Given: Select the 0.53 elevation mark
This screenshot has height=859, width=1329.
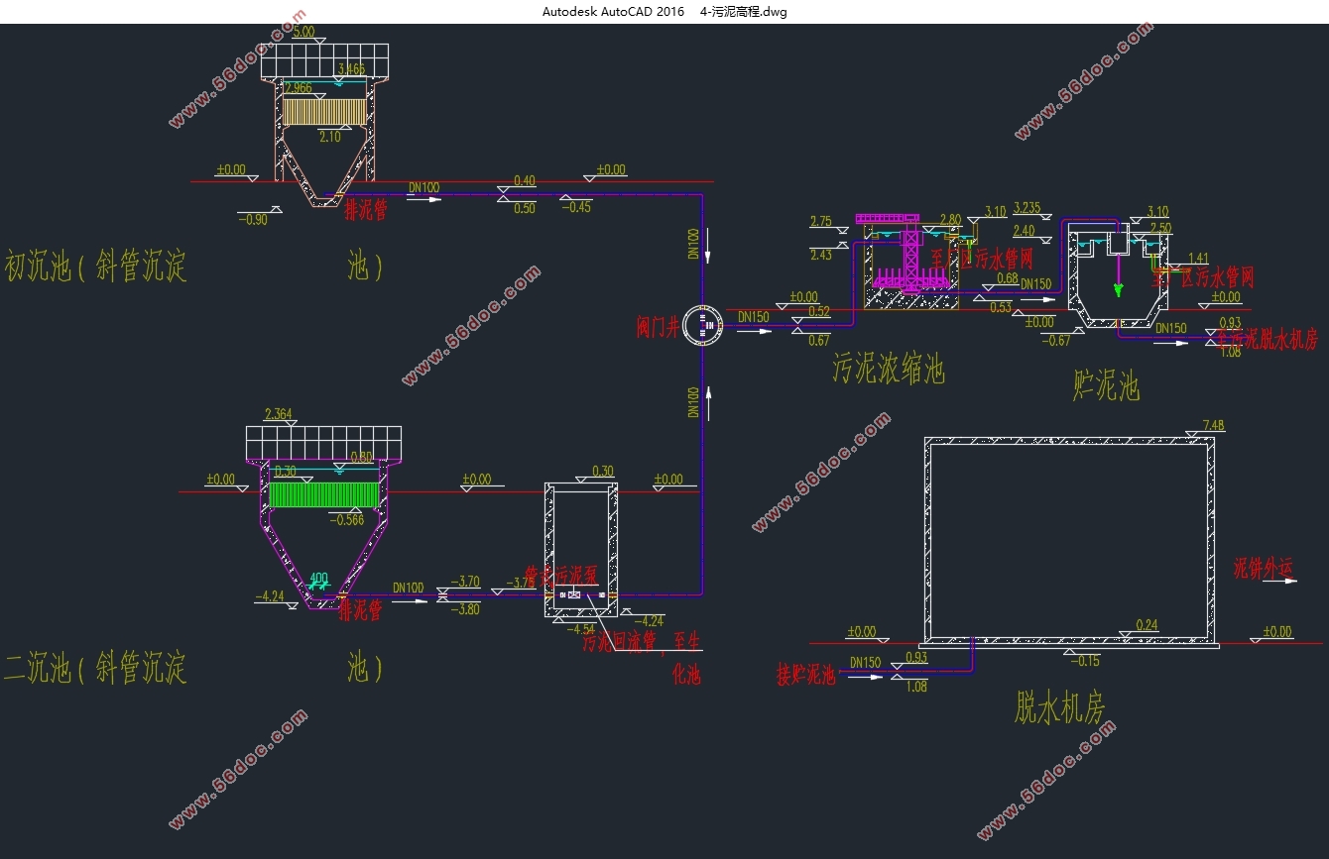Looking at the screenshot, I should tap(1001, 307).
